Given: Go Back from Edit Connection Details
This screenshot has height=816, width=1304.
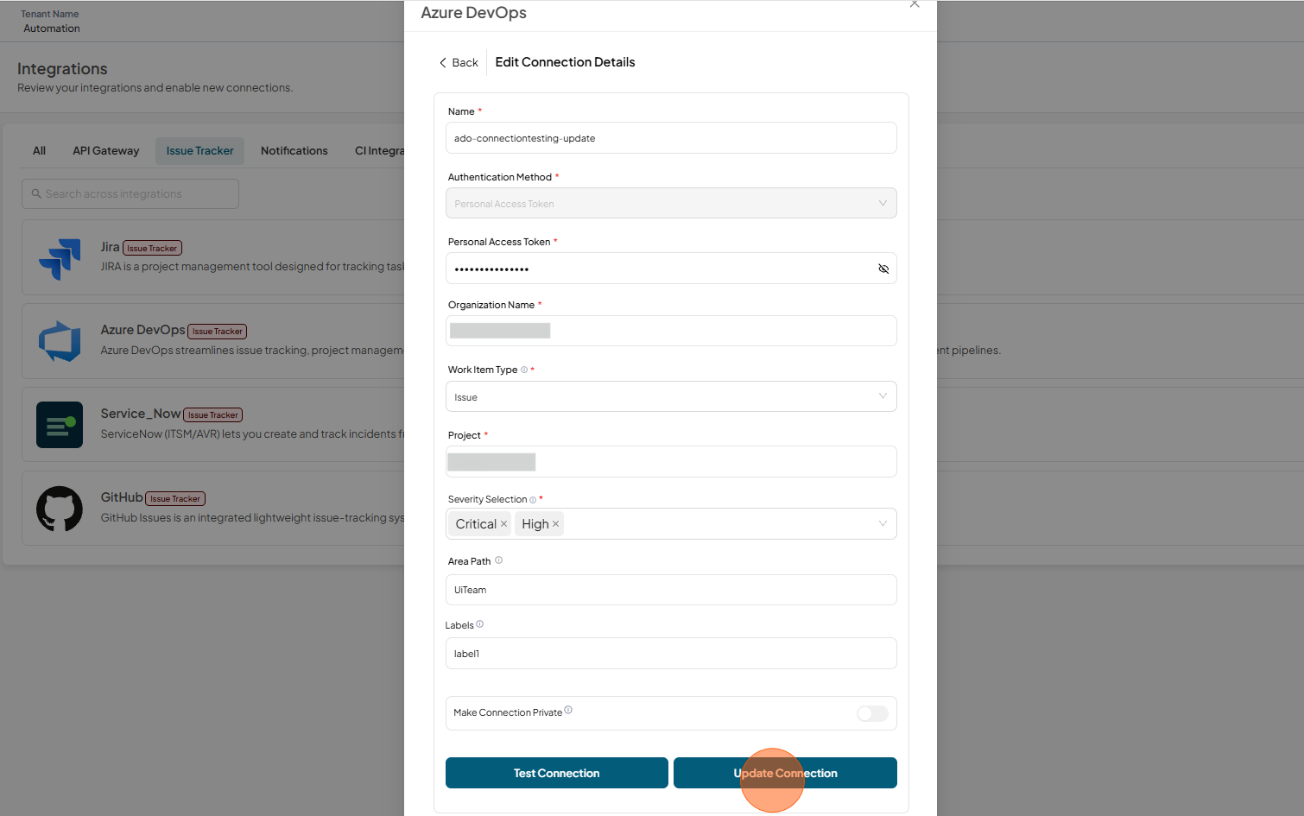Looking at the screenshot, I should point(459,63).
